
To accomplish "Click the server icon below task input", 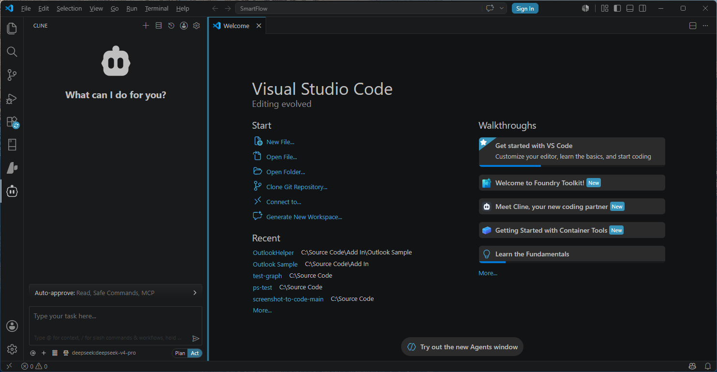I will pyautogui.click(x=55, y=353).
